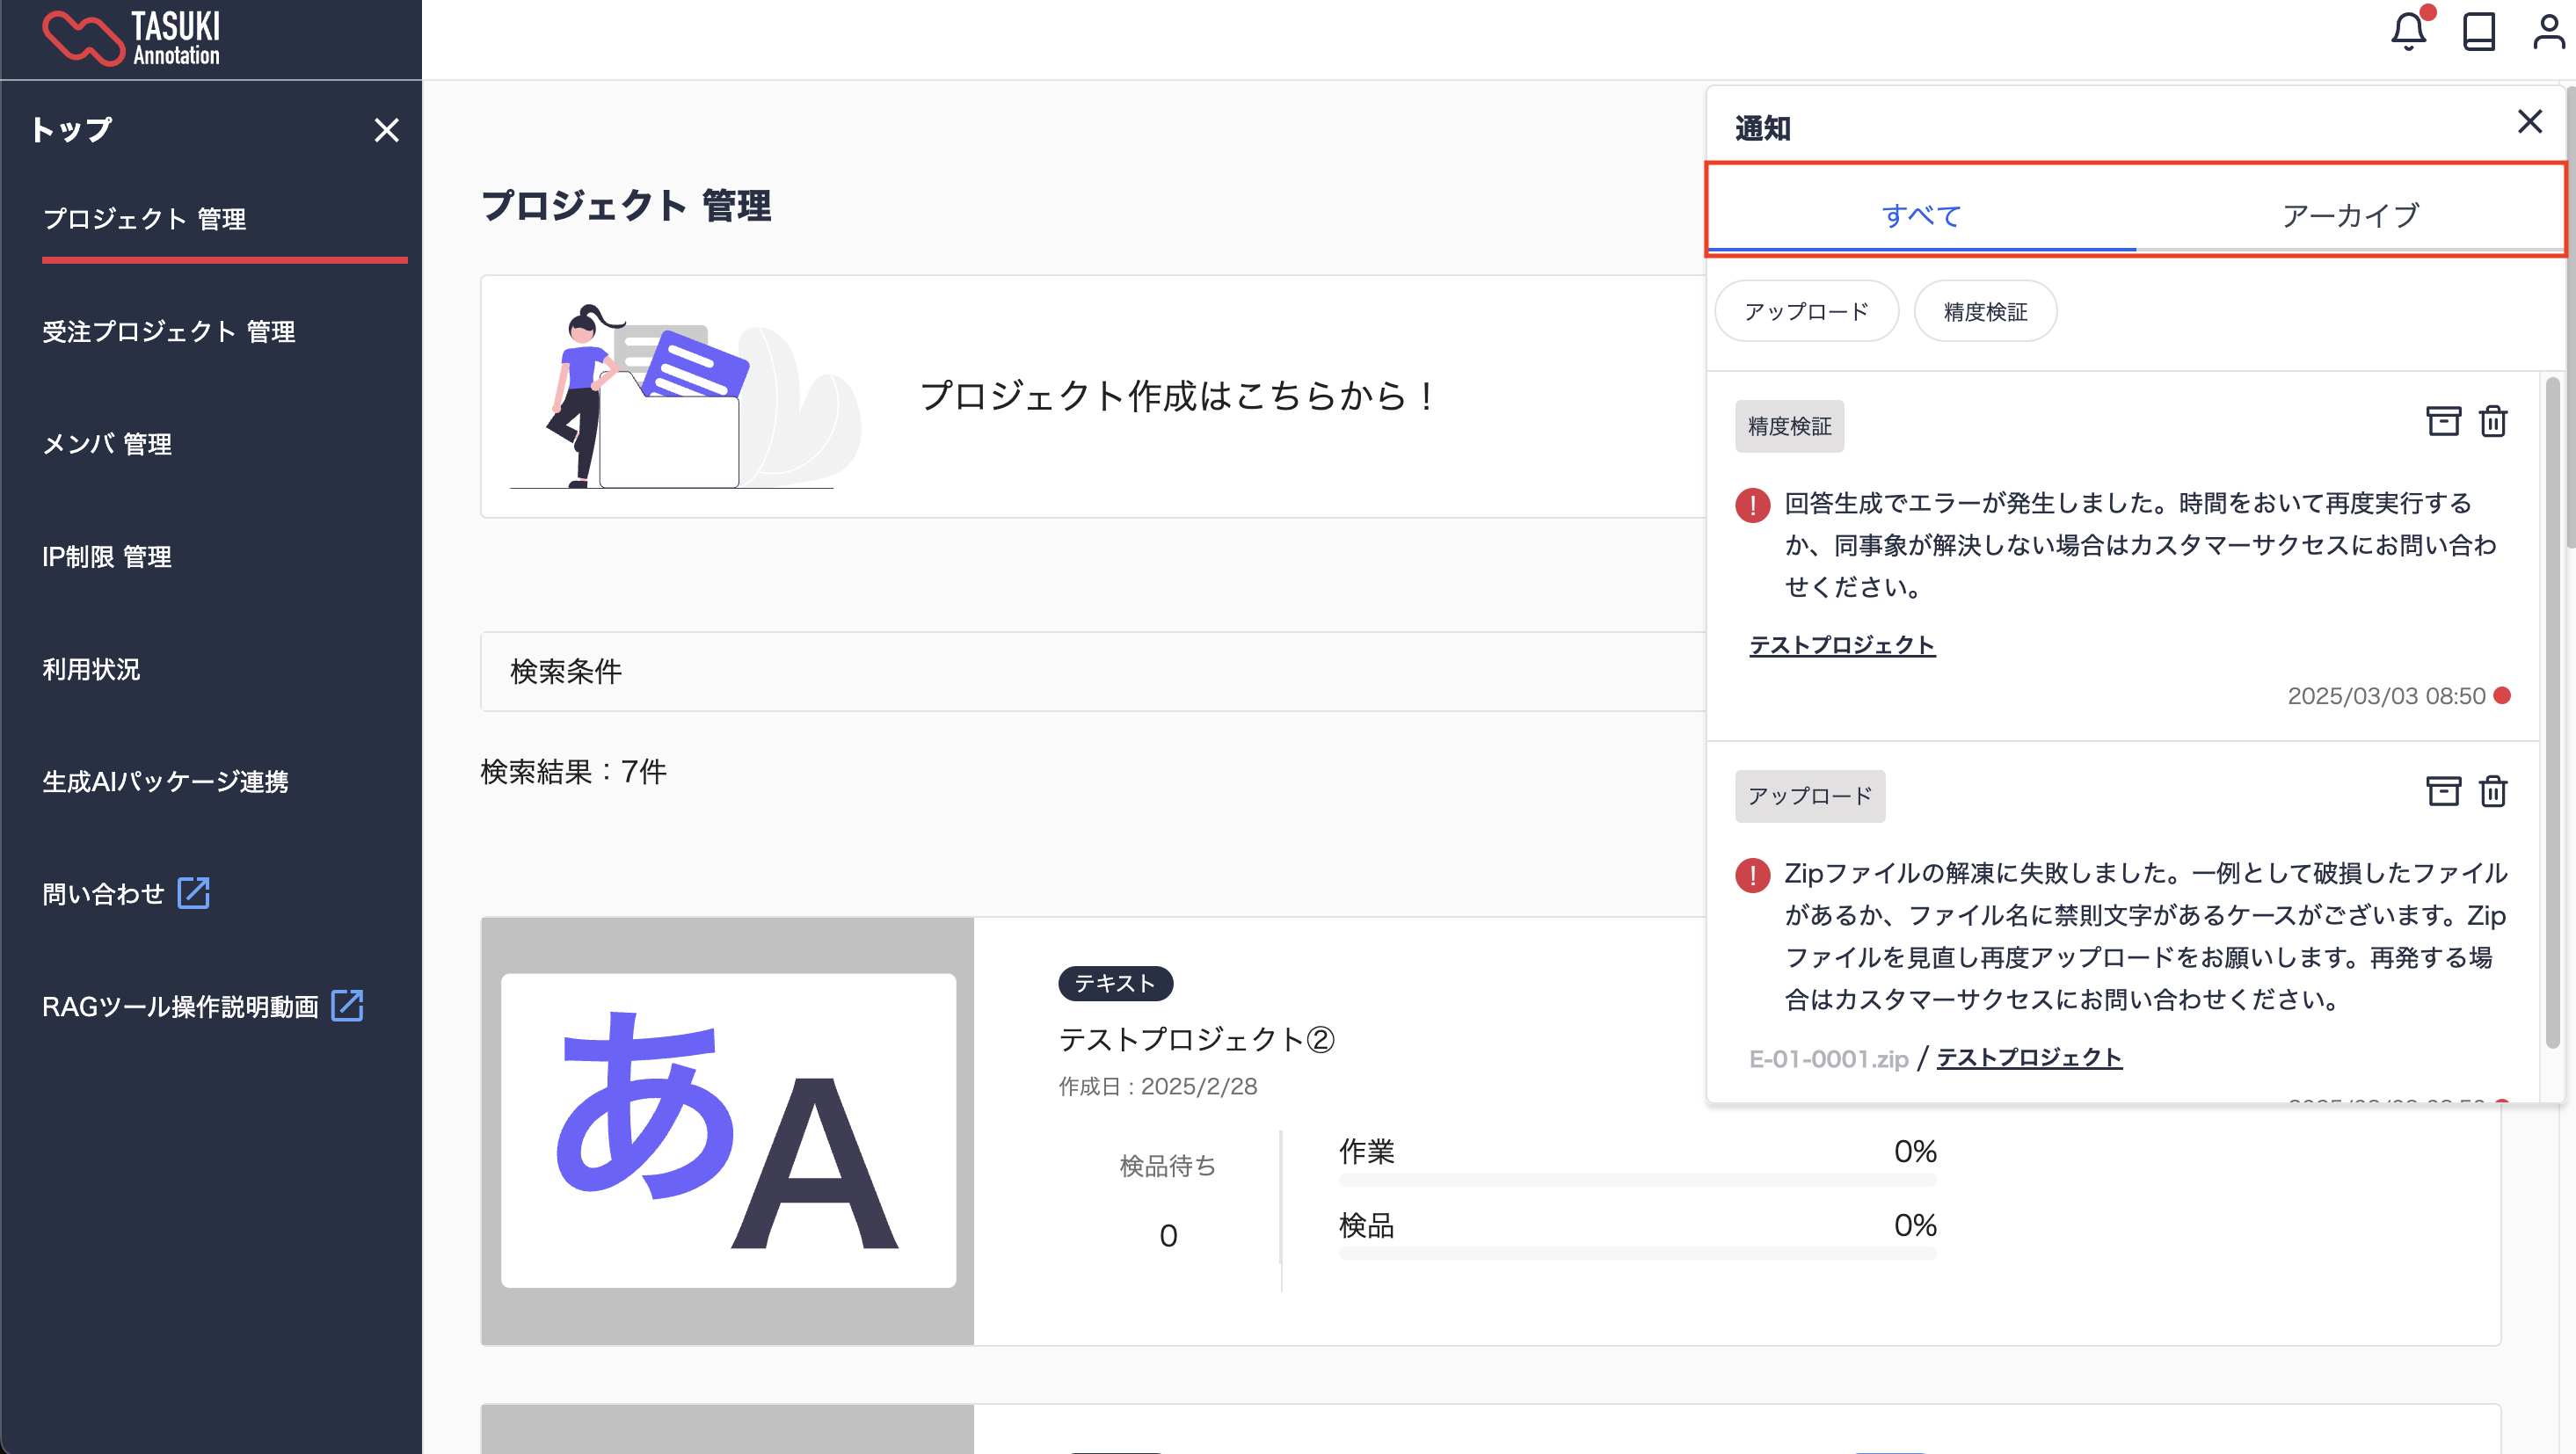Delete the アップロード Zip error notification

[2493, 791]
